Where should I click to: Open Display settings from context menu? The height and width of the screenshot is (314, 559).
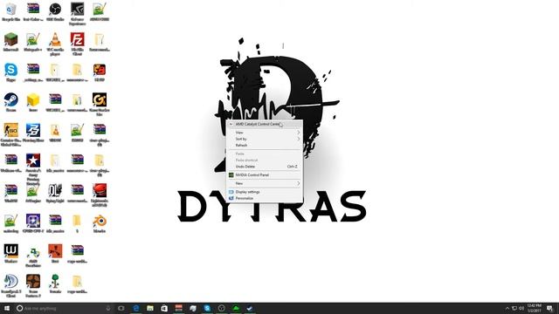(x=265, y=192)
